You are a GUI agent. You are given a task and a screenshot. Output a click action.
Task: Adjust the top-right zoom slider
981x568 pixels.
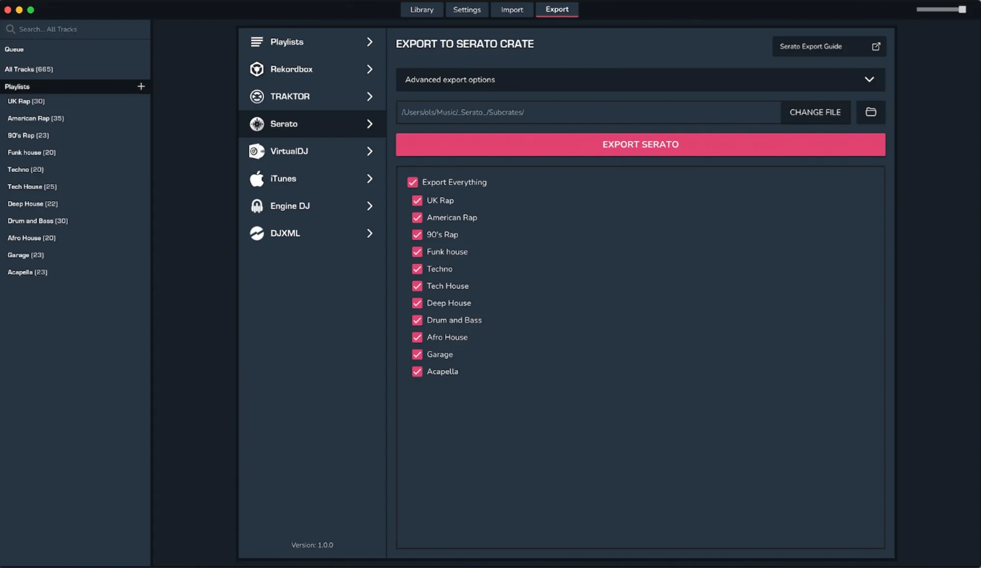click(961, 9)
